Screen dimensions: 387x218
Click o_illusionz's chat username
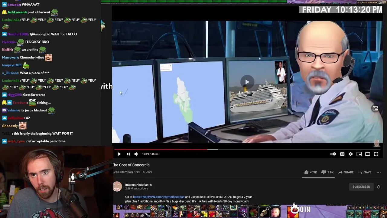pos(10,73)
